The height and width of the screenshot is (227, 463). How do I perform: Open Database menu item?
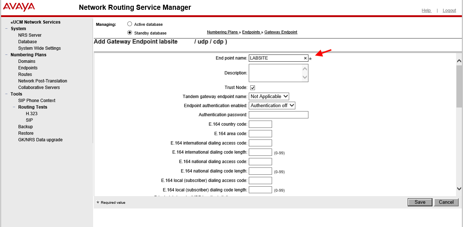pyautogui.click(x=28, y=42)
